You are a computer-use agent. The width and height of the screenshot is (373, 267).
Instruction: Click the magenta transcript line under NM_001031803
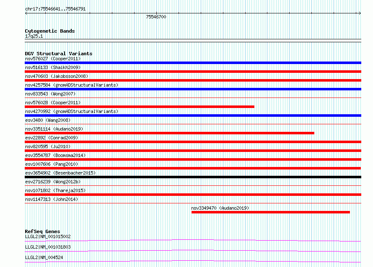[193, 251]
